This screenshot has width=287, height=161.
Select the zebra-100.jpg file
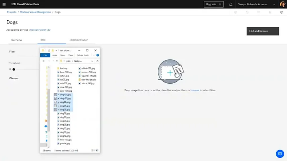pos(86,83)
